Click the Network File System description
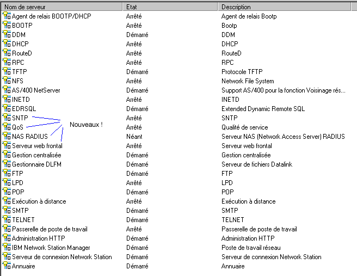This screenshot has width=357, height=276. (248, 81)
